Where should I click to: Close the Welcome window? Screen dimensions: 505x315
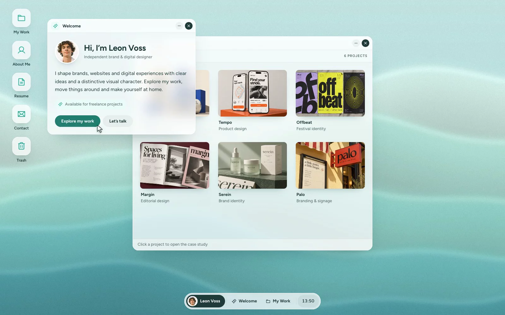pyautogui.click(x=189, y=26)
